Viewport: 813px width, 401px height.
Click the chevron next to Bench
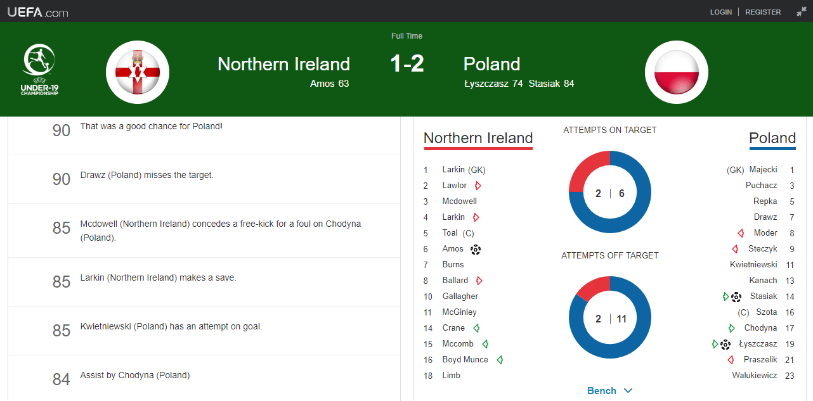pyautogui.click(x=628, y=391)
